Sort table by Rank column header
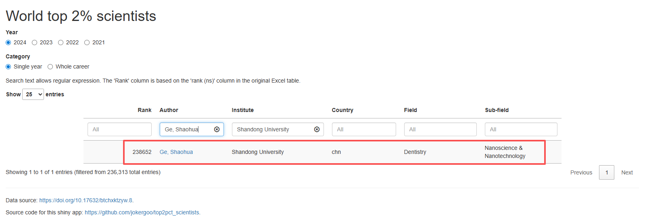645x222 pixels. (x=144, y=110)
